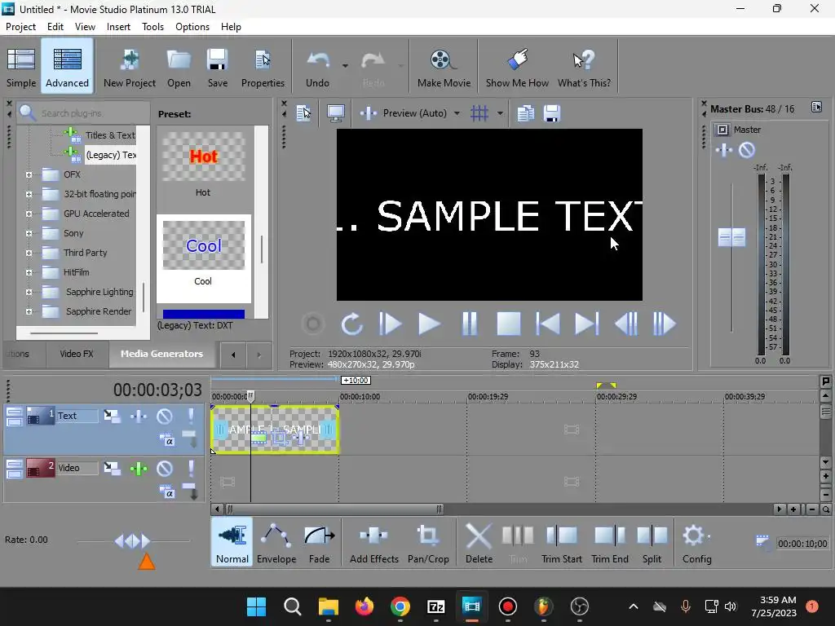
Task: Expand the GPU Accelerated folder
Action: (x=29, y=214)
